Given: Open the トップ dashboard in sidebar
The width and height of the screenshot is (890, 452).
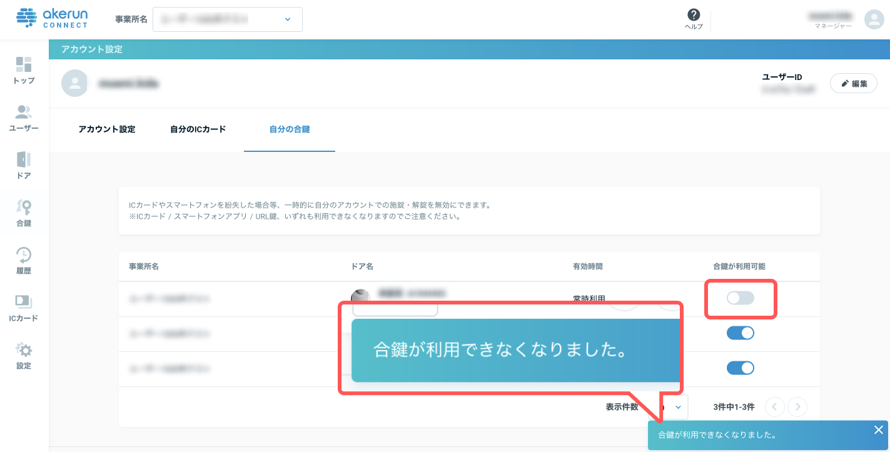Looking at the screenshot, I should tap(24, 70).
